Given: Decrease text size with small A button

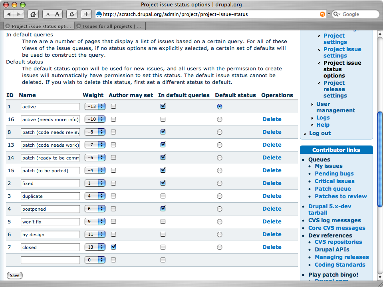Looking at the screenshot, I should (48, 14).
